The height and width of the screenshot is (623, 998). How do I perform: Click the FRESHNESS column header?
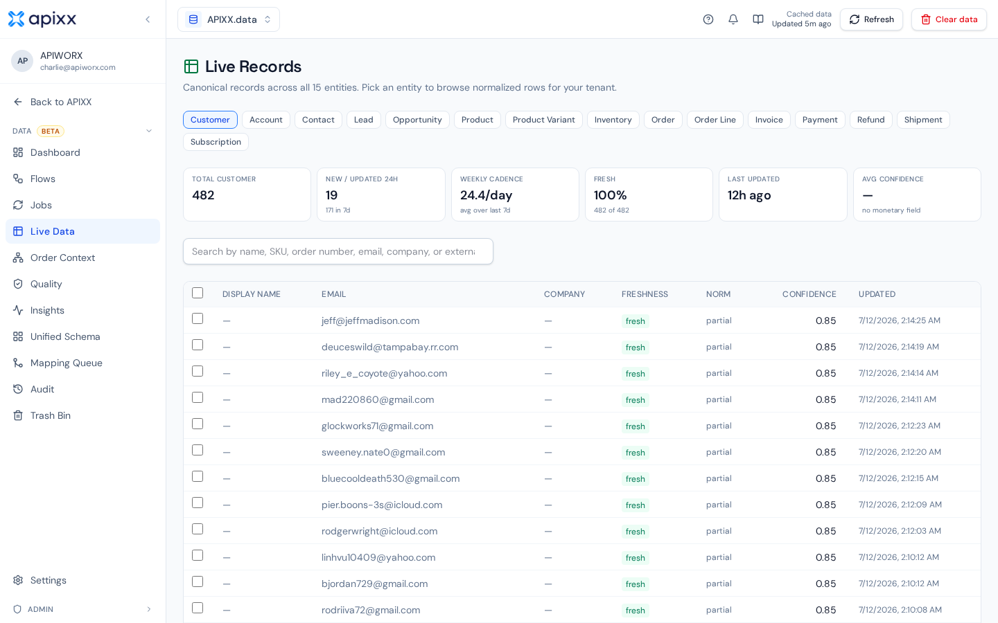[x=645, y=294]
